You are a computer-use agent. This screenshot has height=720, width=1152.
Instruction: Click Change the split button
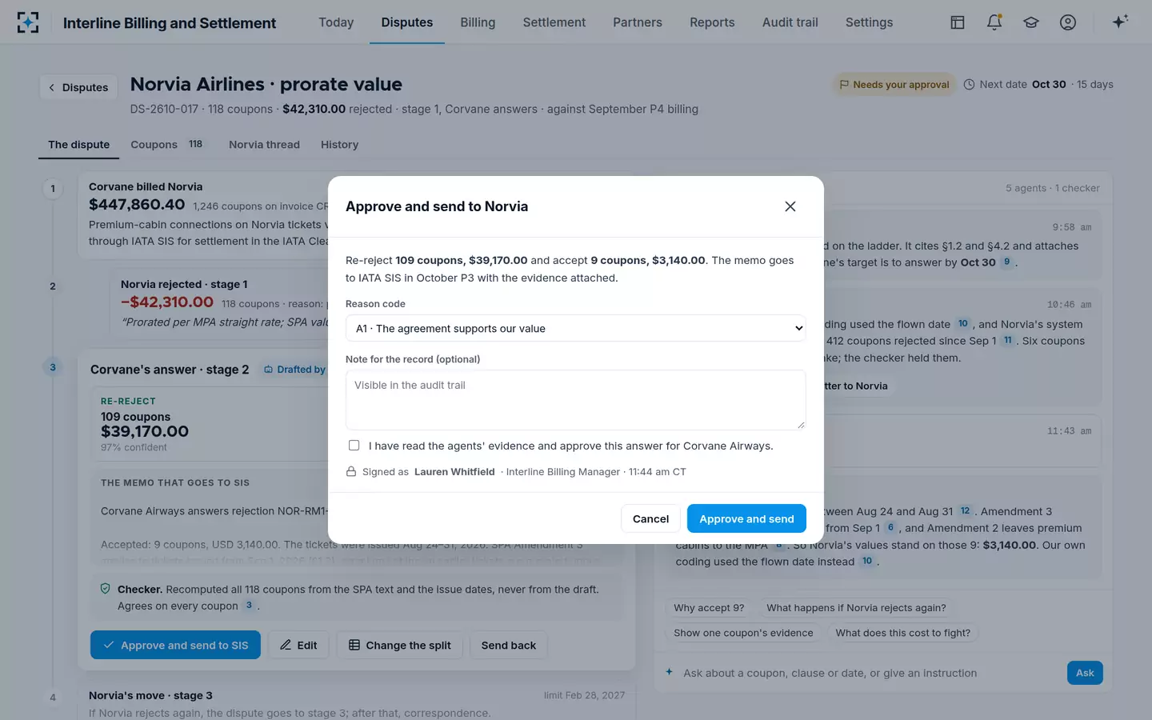[x=400, y=645]
